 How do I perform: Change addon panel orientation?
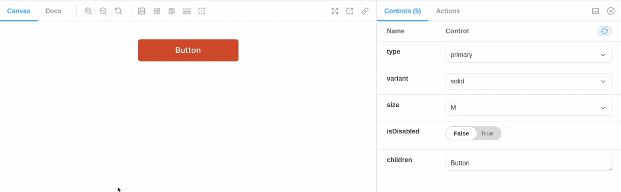coord(595,11)
